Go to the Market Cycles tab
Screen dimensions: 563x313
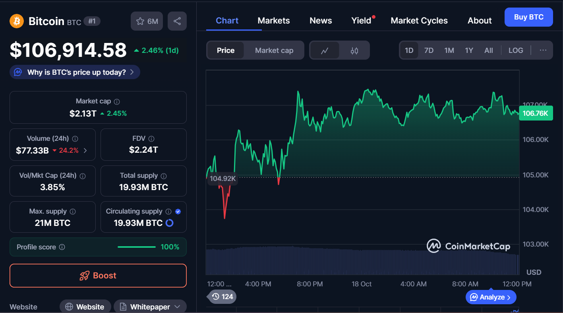tap(419, 21)
